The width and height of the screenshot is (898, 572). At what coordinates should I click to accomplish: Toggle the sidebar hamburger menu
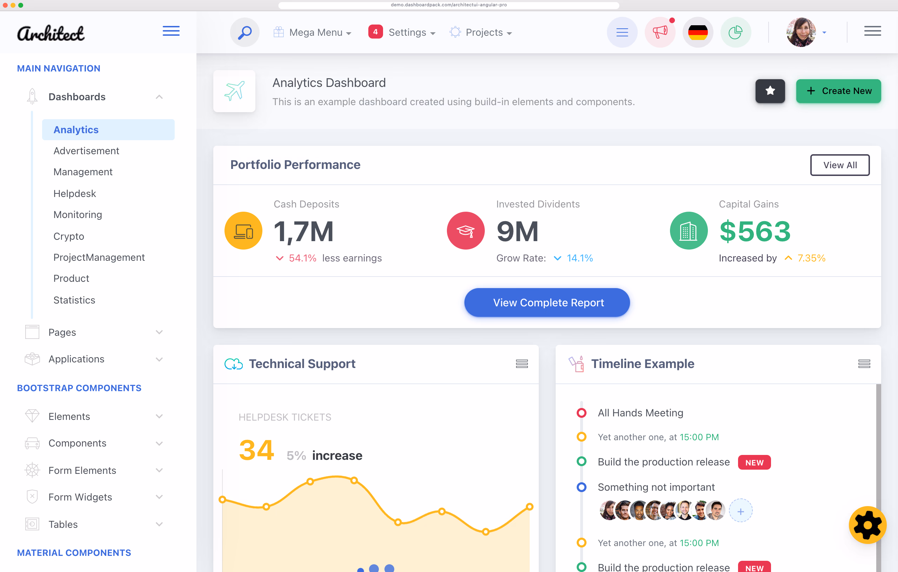[171, 31]
